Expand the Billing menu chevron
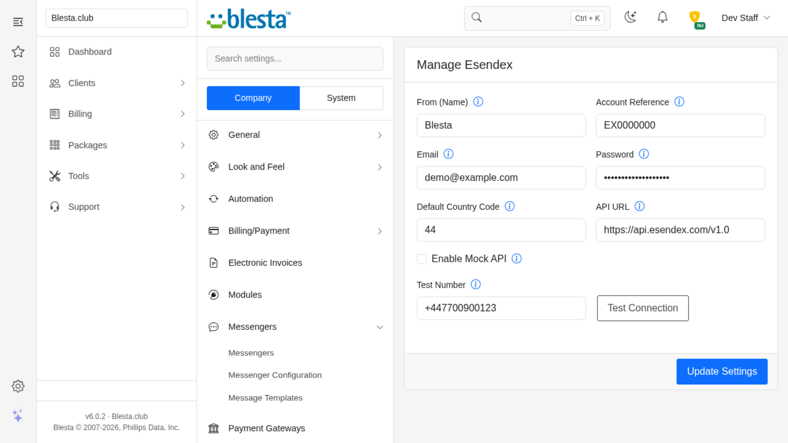788x443 pixels. point(183,114)
